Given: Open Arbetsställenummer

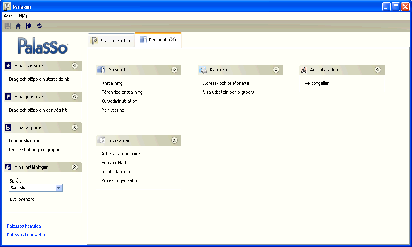Looking at the screenshot, I should coord(121,154).
